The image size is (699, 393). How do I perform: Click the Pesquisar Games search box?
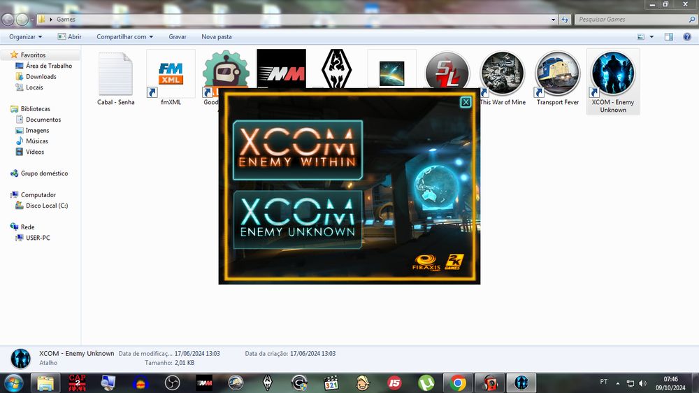click(635, 19)
